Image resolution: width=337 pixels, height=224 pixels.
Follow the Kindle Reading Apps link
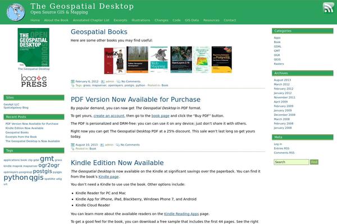click(181, 214)
